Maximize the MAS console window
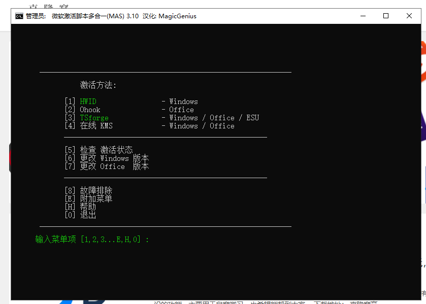The height and width of the screenshot is (304, 426). [x=386, y=16]
